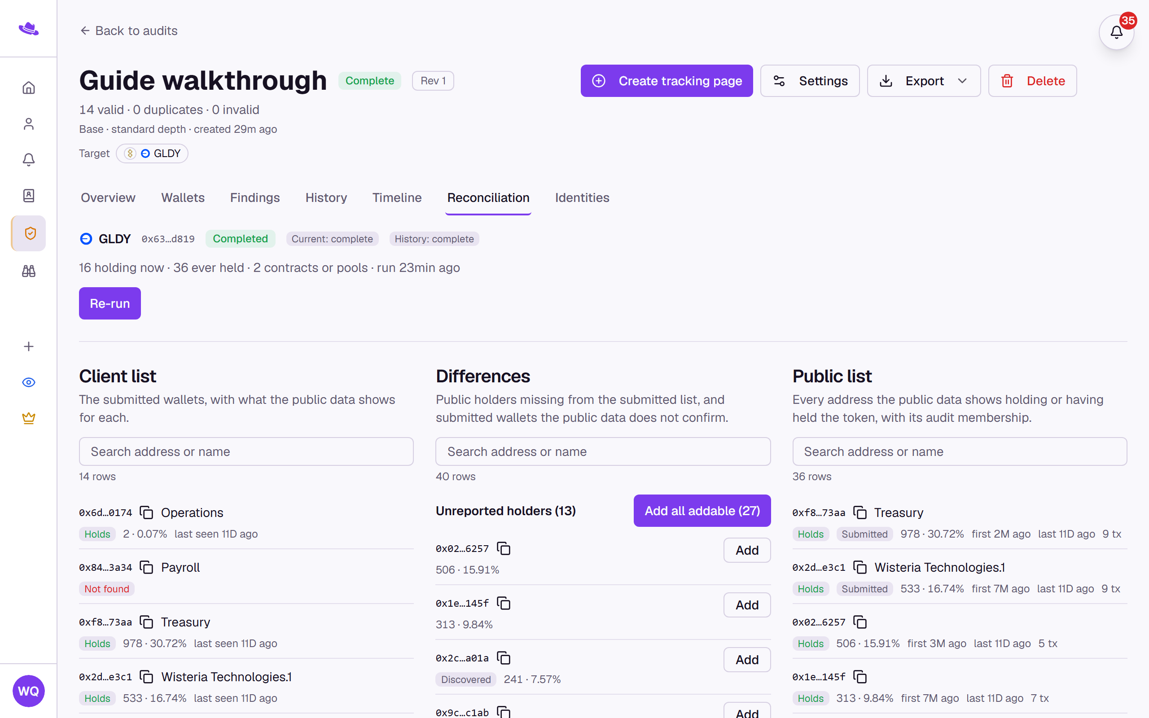The height and width of the screenshot is (718, 1149).
Task: Click the crown icon in sidebar
Action: (x=28, y=418)
